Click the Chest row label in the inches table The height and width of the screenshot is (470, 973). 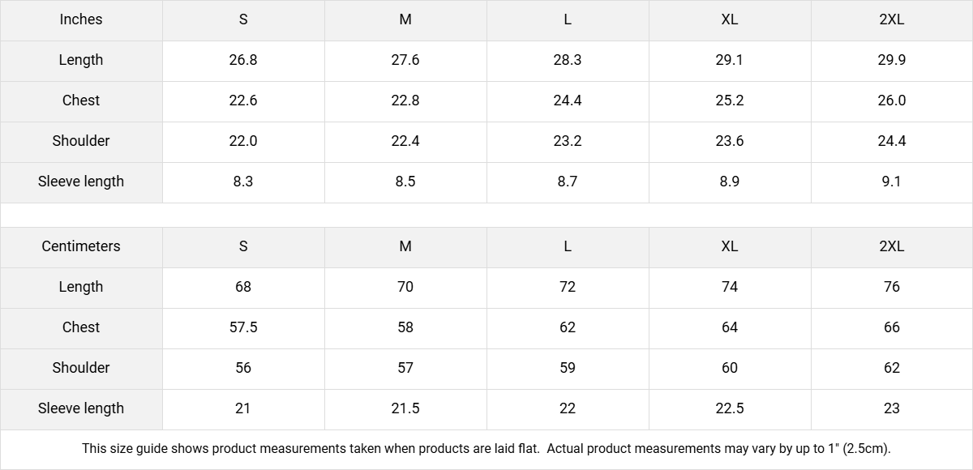coord(81,101)
